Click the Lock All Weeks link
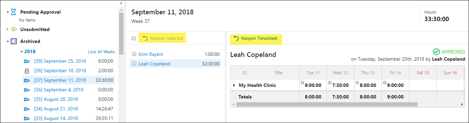The image size is (469, 123). [101, 52]
